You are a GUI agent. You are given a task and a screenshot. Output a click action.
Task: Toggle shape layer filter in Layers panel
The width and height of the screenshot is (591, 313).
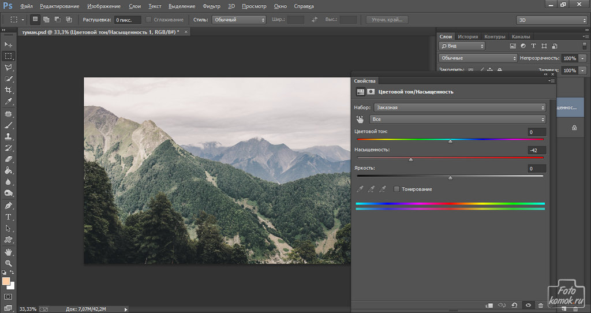[544, 46]
